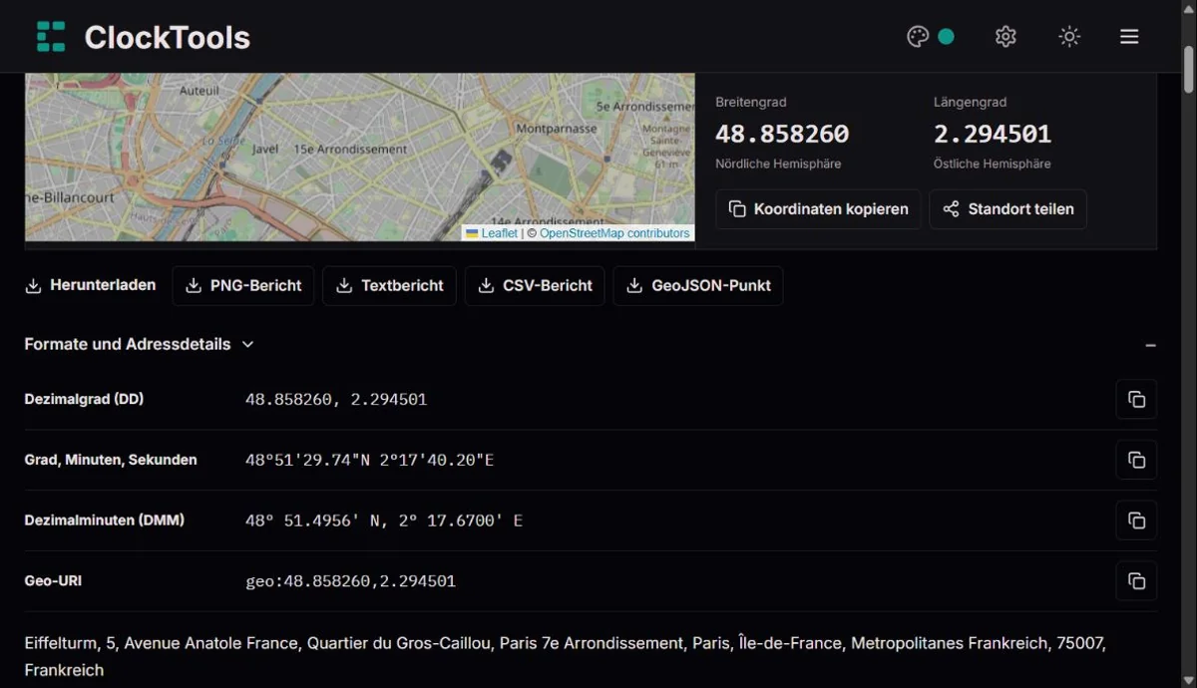The image size is (1197, 688).
Task: Click the map near Montparnasse
Action: pos(557,129)
